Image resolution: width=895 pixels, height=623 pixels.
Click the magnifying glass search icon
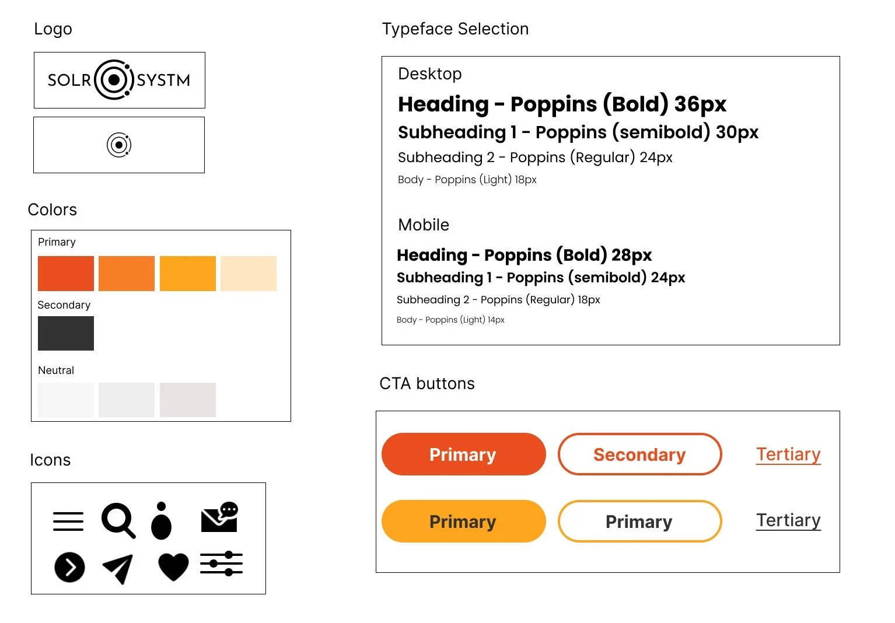coord(118,520)
